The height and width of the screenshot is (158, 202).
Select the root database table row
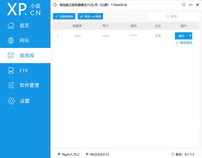pos(106,36)
